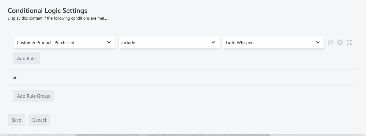
Task: Save the conditional logic settings
Action: [x=16, y=120]
